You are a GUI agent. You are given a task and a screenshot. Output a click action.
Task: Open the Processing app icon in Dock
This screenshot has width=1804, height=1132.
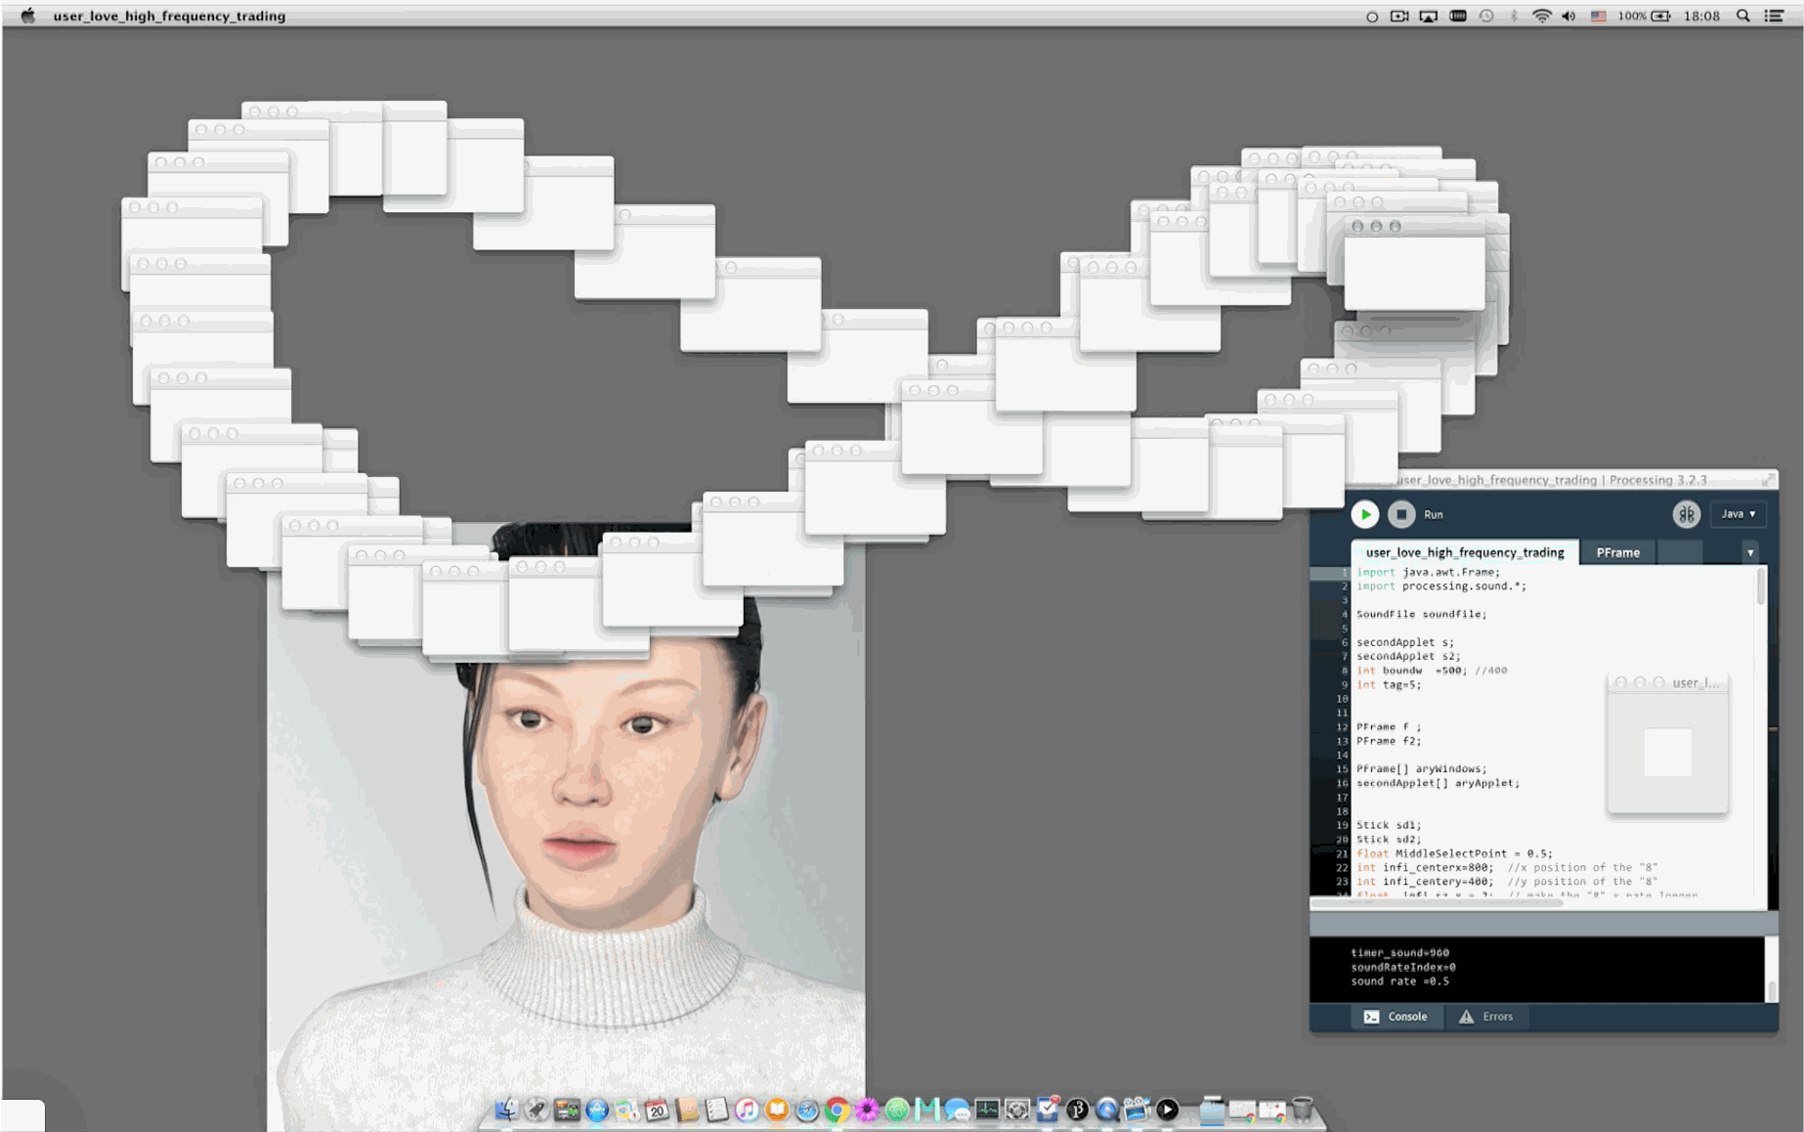point(1077,1109)
